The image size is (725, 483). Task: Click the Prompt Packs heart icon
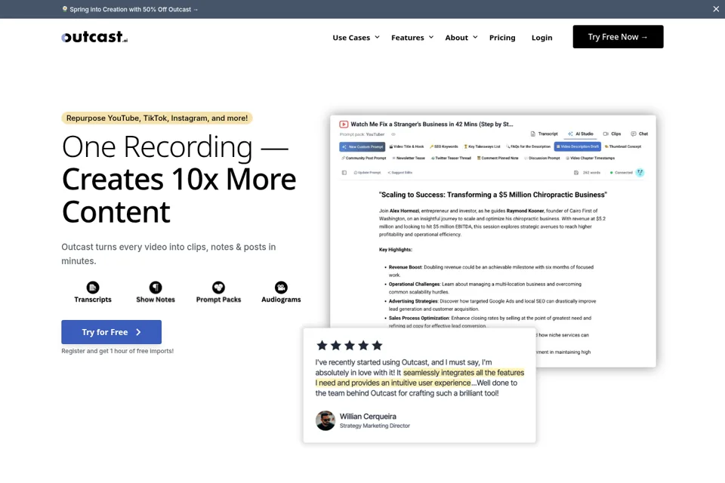coord(218,288)
